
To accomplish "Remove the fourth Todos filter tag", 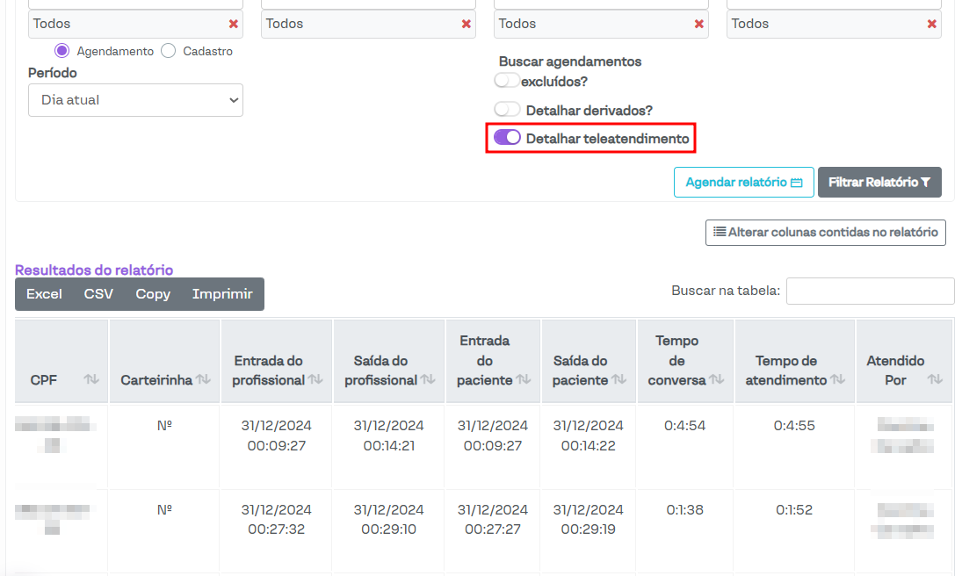I will tap(931, 24).
